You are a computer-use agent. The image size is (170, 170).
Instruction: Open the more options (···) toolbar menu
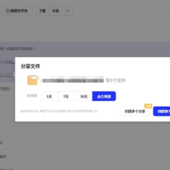pos(68,11)
